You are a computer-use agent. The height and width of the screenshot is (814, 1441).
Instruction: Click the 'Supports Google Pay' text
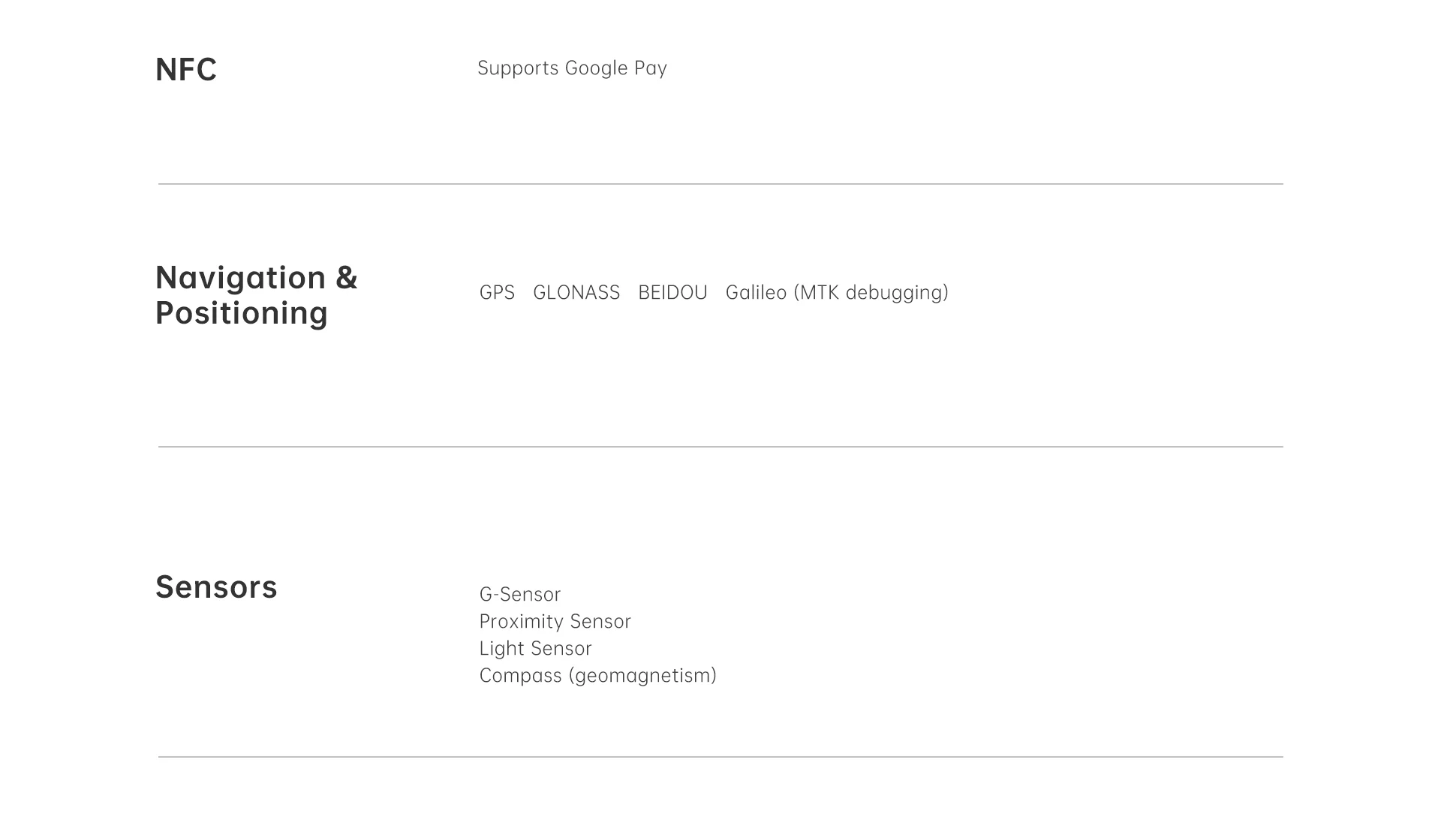coord(572,68)
